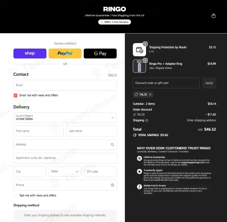The image size is (227, 222).
Task: Pay with Shop express checkout
Action: pyautogui.click(x=30, y=54)
